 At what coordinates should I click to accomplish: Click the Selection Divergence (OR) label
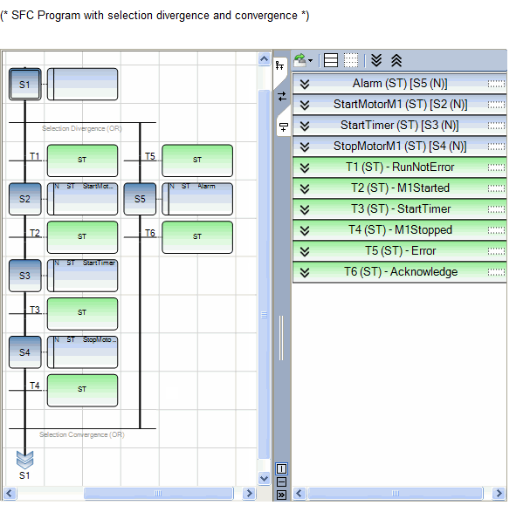click(x=82, y=129)
